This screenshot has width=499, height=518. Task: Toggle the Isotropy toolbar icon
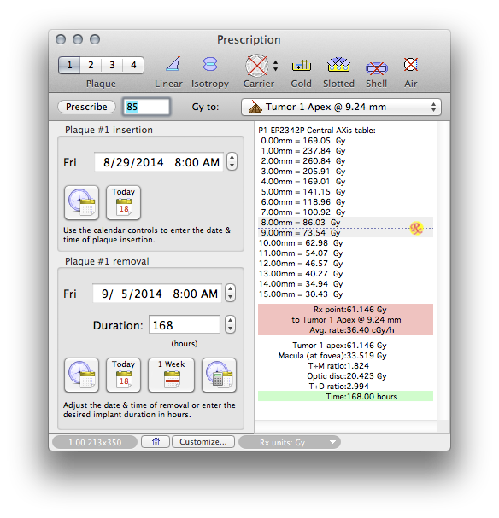tap(210, 64)
